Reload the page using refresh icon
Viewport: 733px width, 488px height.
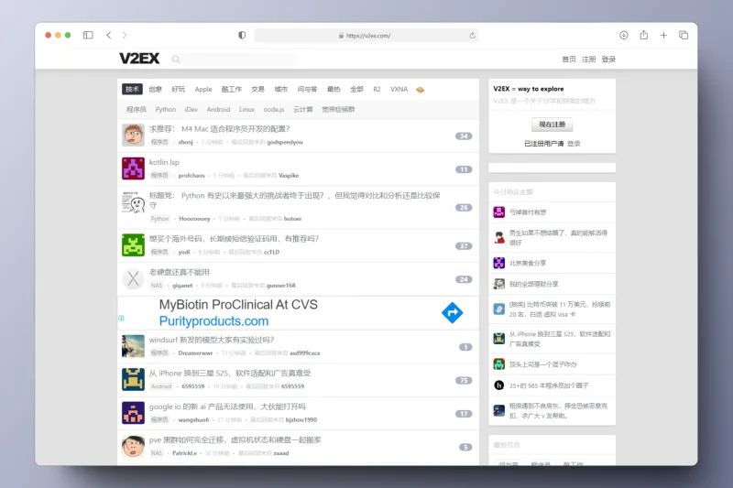click(x=472, y=36)
